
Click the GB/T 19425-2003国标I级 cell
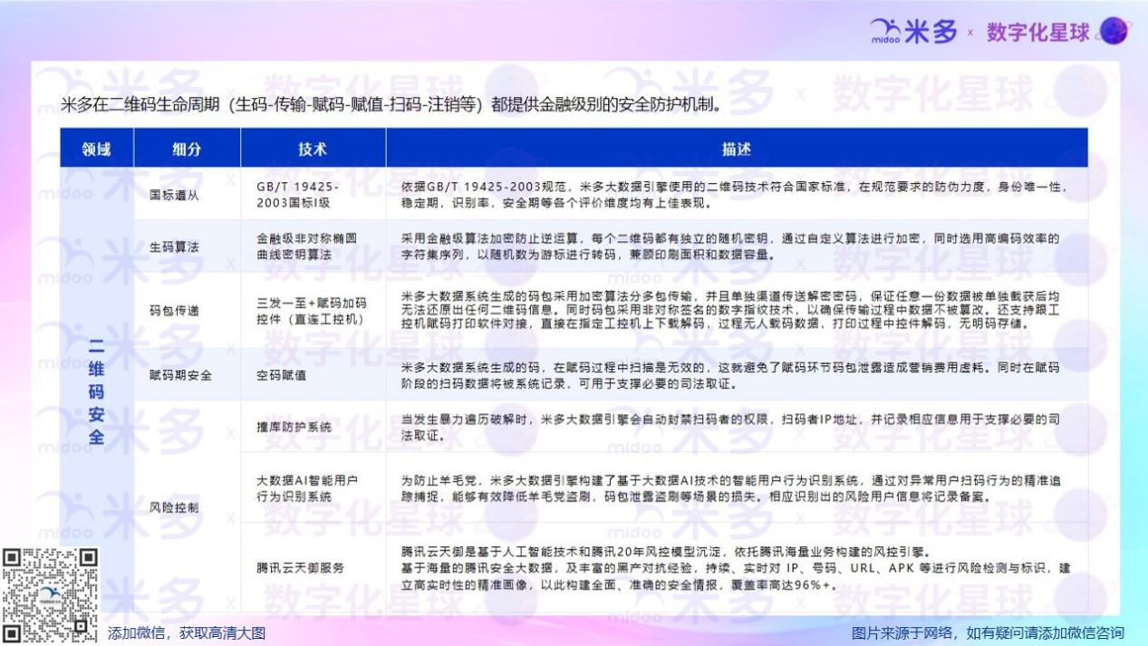coord(313,194)
